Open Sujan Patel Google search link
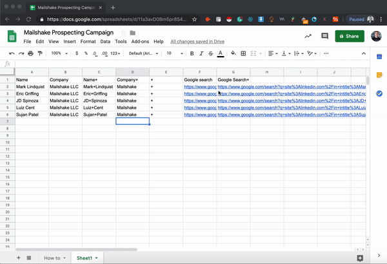 pos(200,115)
